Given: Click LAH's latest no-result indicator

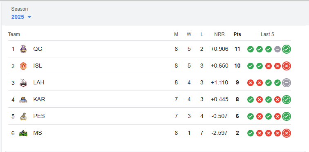Looking at the screenshot, I should pyautogui.click(x=287, y=83).
